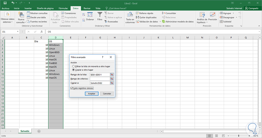This screenshot has width=262, height=138.
Task: Click the zoom slider in status bar
Action: pyautogui.click(x=238, y=136)
